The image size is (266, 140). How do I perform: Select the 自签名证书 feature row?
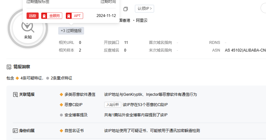pyautogui.click(x=74, y=131)
